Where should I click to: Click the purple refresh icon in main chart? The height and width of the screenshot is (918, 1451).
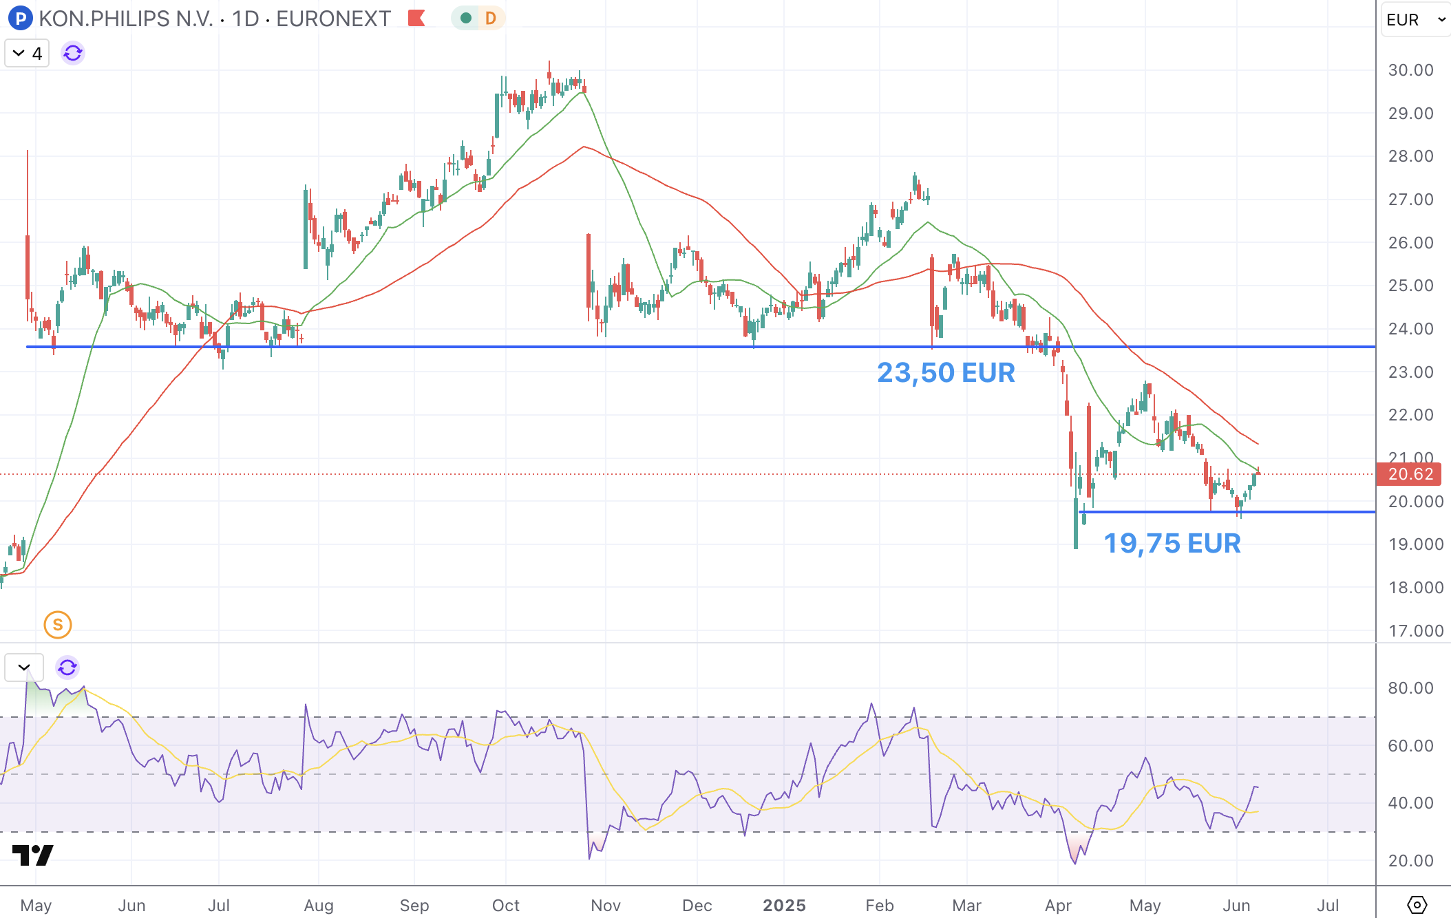[73, 53]
